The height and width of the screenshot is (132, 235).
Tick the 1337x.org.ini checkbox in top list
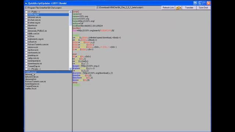(x=26, y=15)
